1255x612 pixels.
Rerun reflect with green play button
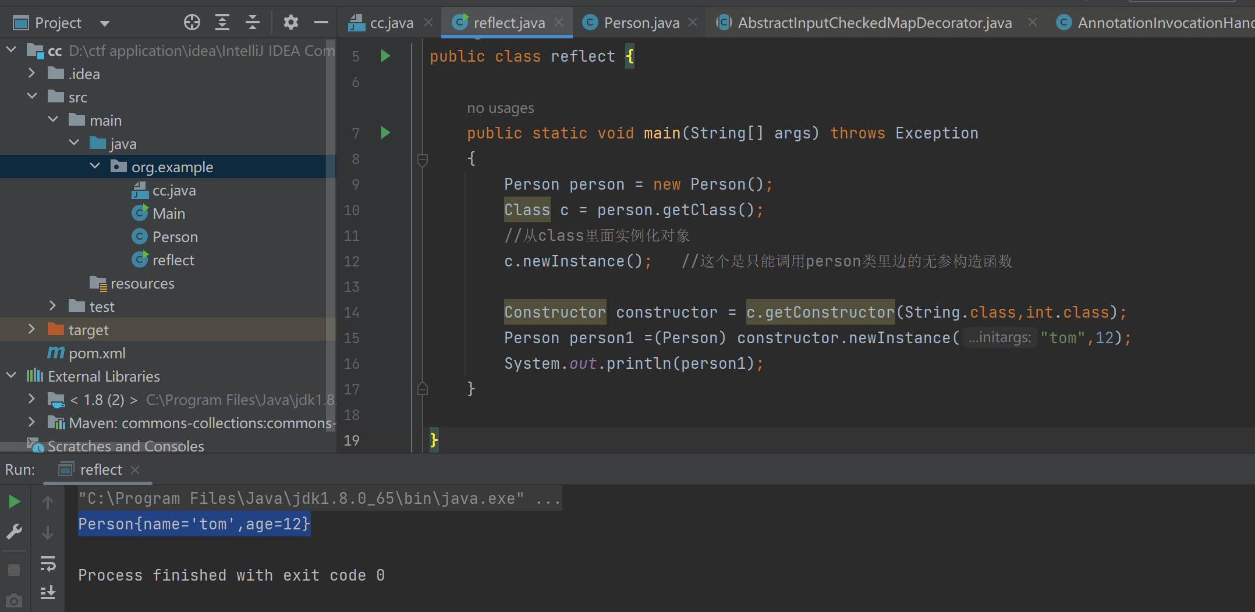coord(14,501)
